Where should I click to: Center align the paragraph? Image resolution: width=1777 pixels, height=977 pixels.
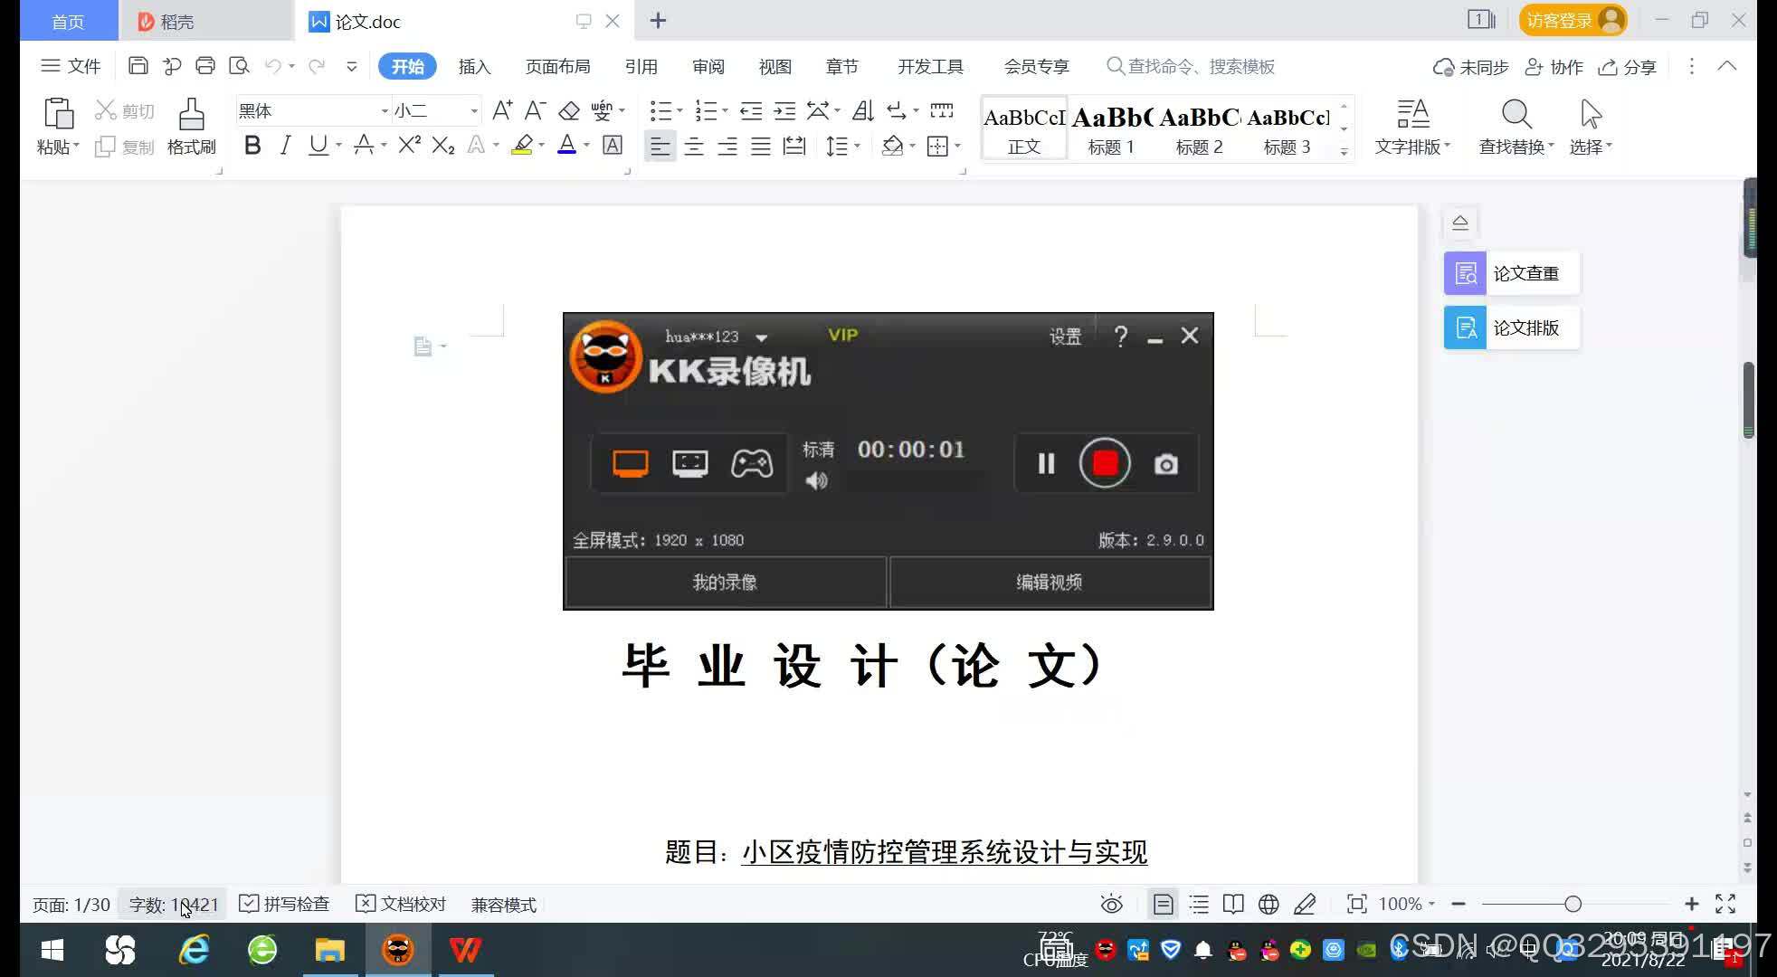(x=694, y=146)
